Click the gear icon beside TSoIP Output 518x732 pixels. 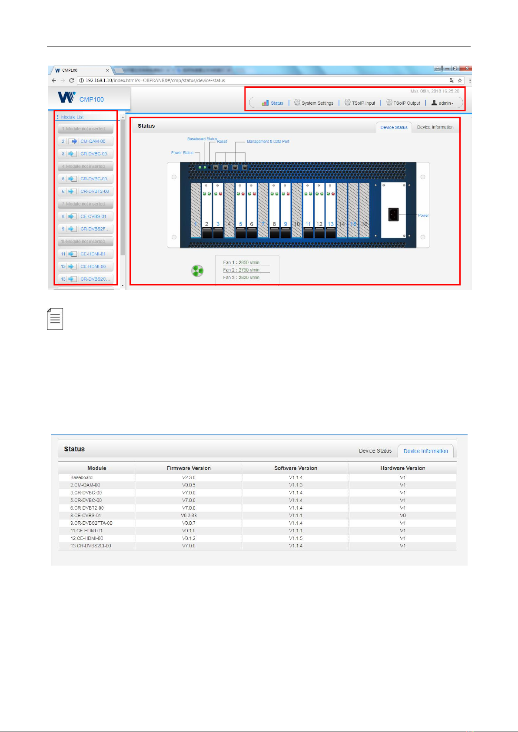click(389, 103)
